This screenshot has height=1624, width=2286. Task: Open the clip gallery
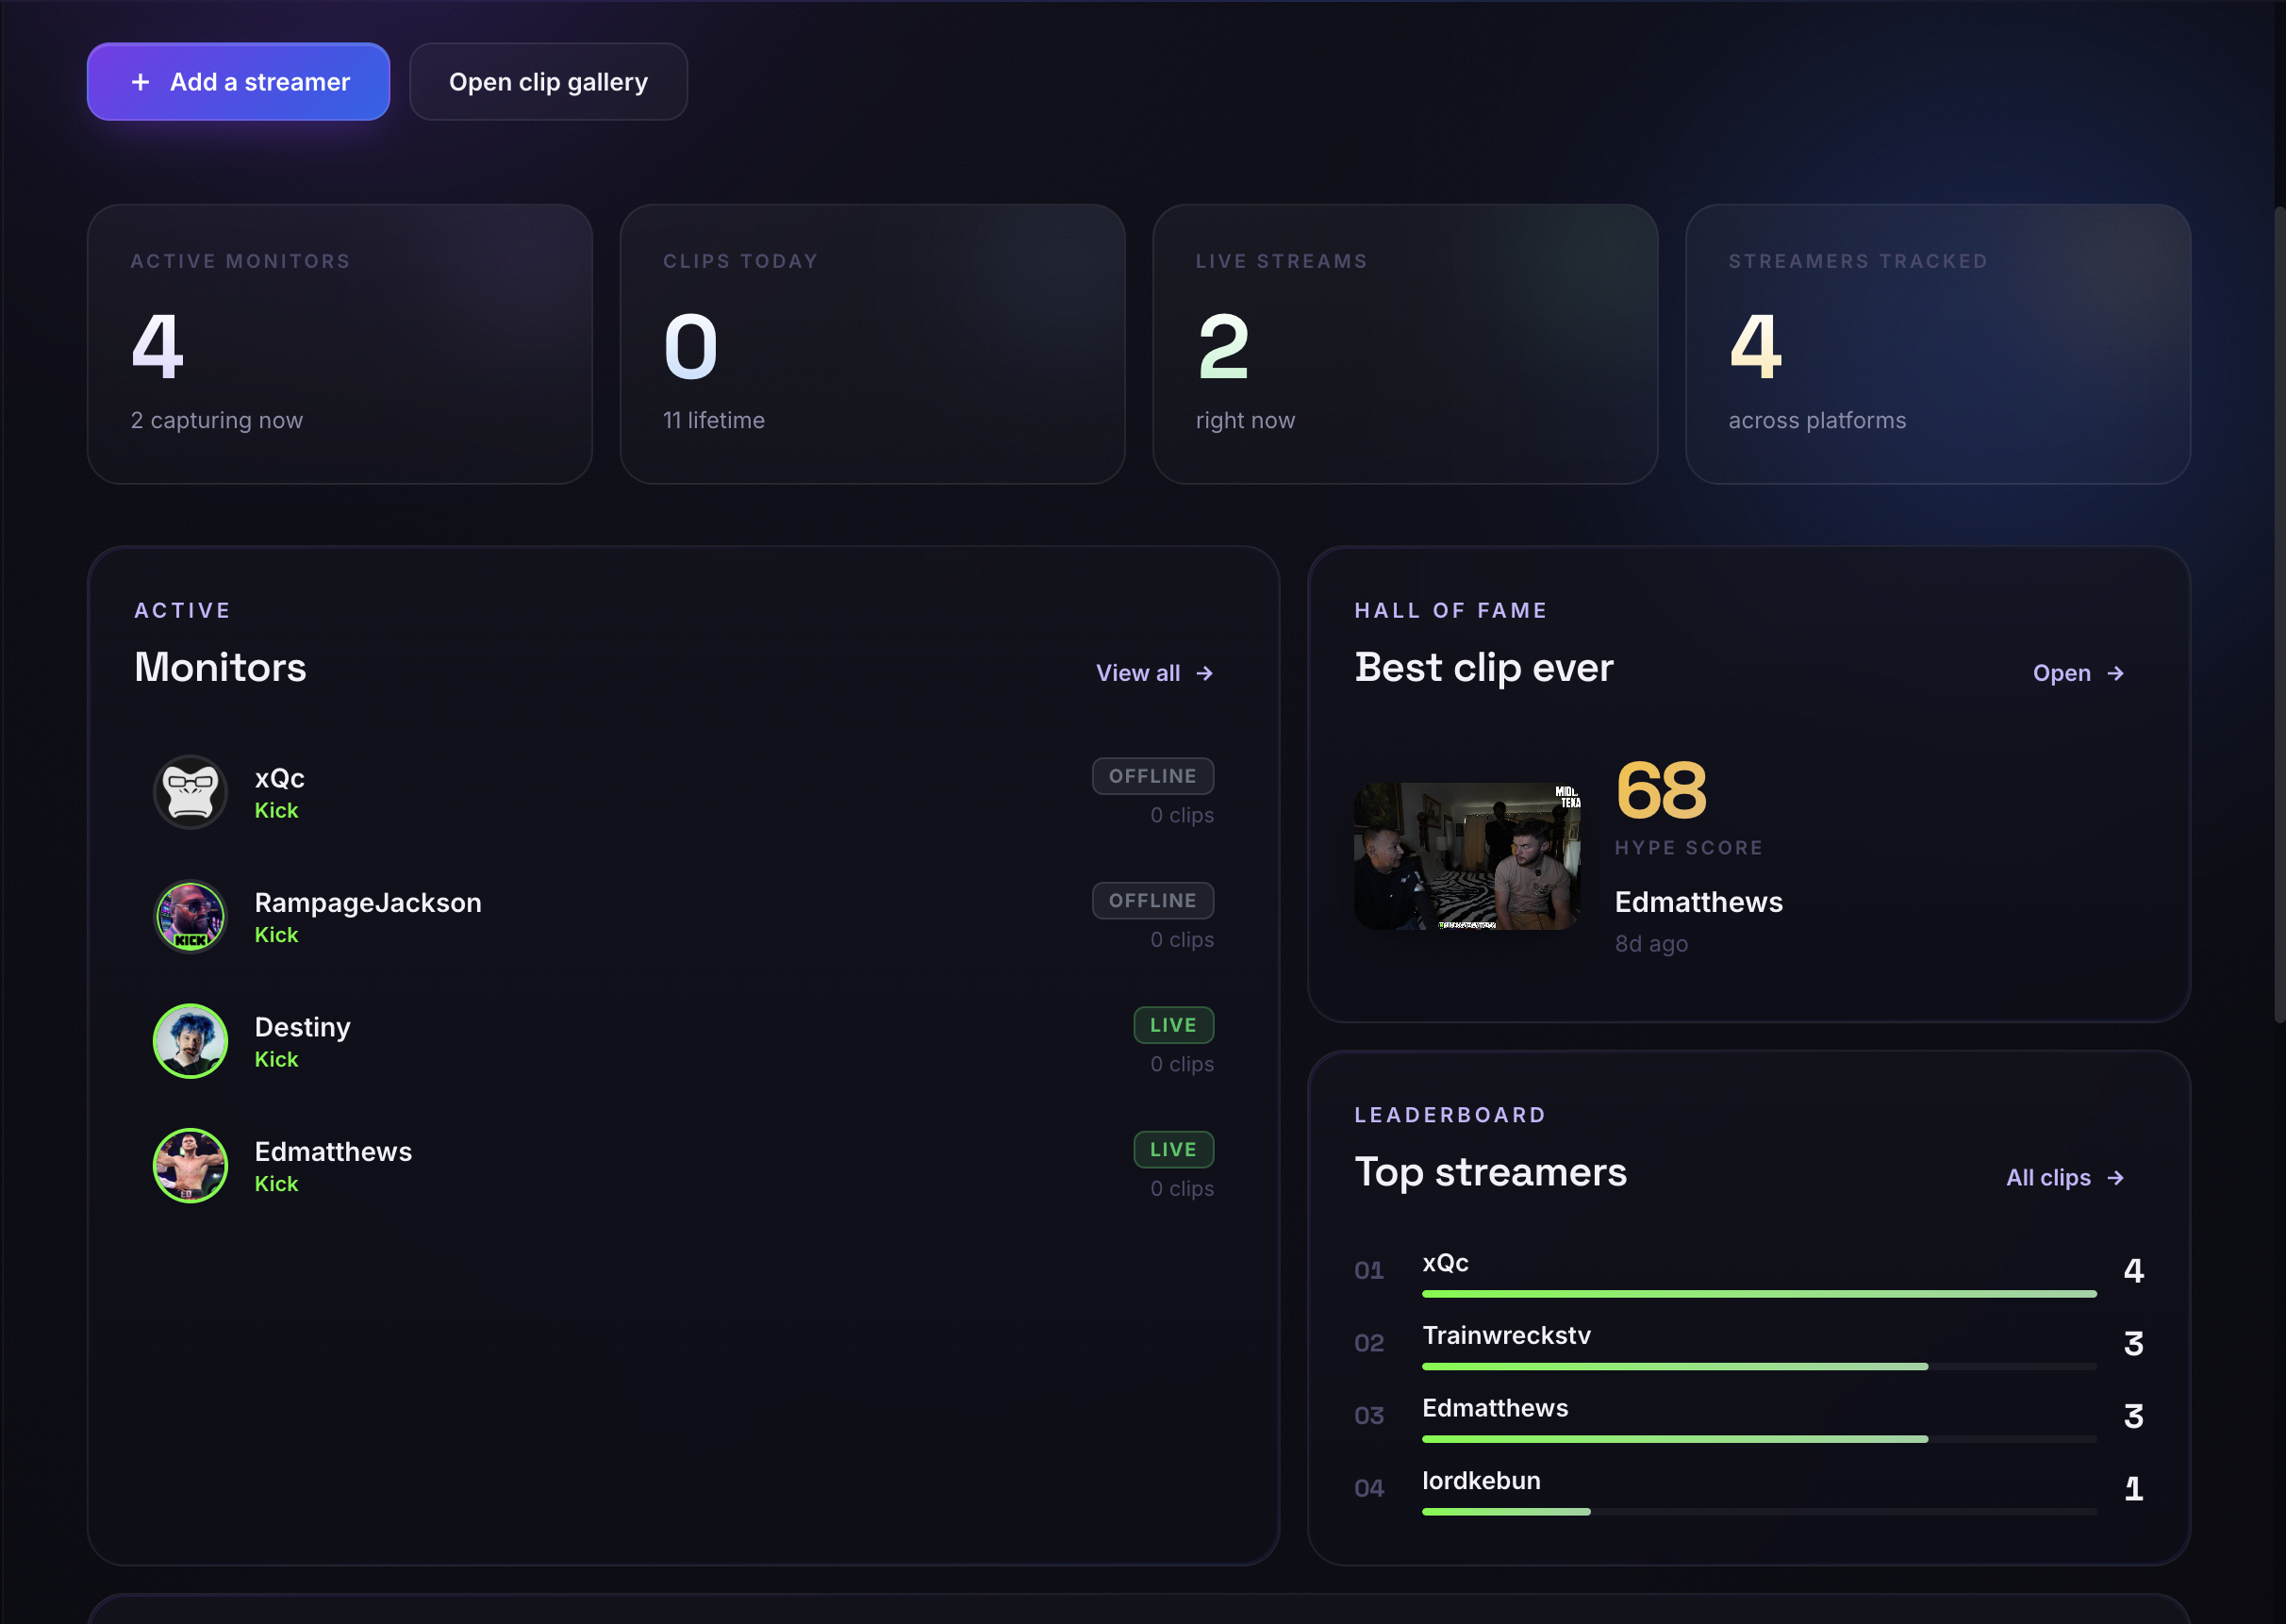click(548, 81)
